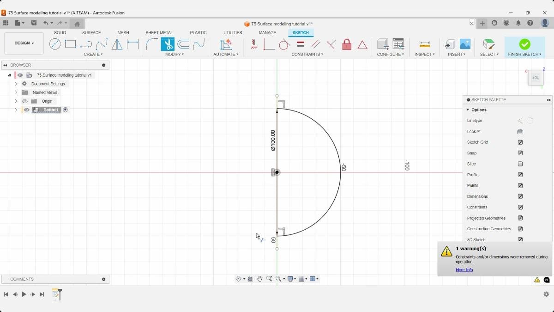The image size is (554, 312).
Task: Switch to the MANAGE tab
Action: [x=267, y=33]
